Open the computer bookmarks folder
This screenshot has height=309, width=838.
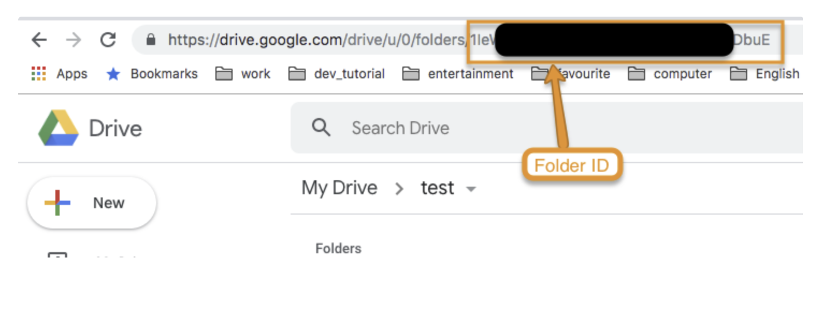tap(670, 73)
